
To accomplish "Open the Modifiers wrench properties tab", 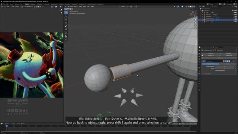I will 199,74.
